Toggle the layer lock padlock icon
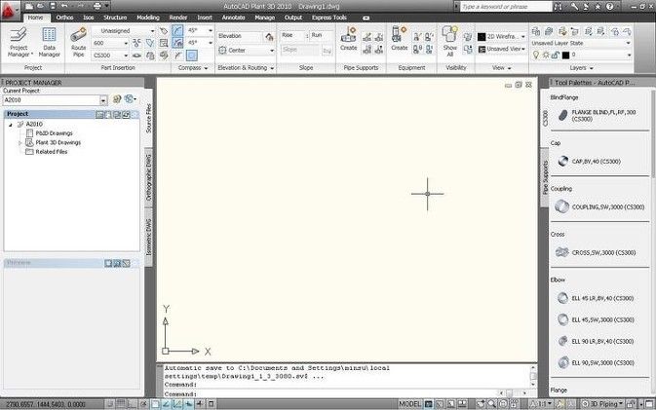The image size is (656, 410). [556, 56]
